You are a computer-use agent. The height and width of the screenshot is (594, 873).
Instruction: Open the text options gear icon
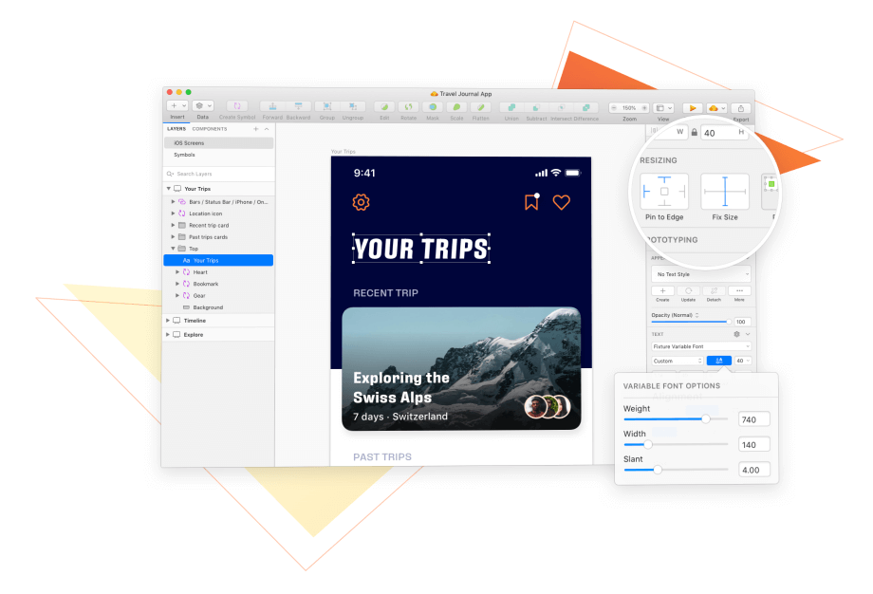(x=736, y=334)
